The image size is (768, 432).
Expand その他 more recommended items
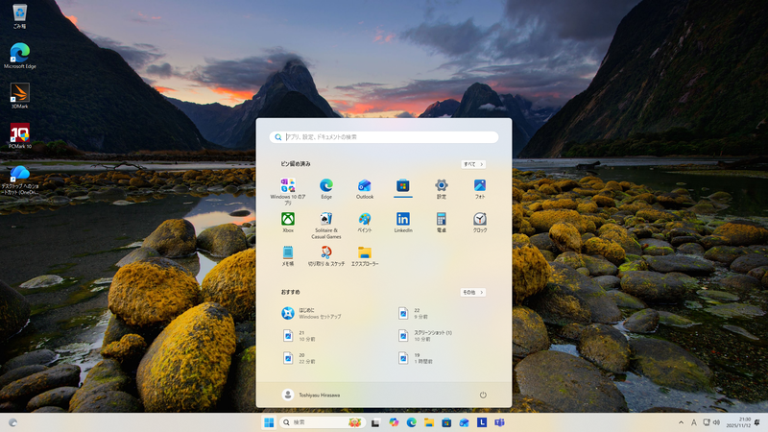click(x=473, y=293)
